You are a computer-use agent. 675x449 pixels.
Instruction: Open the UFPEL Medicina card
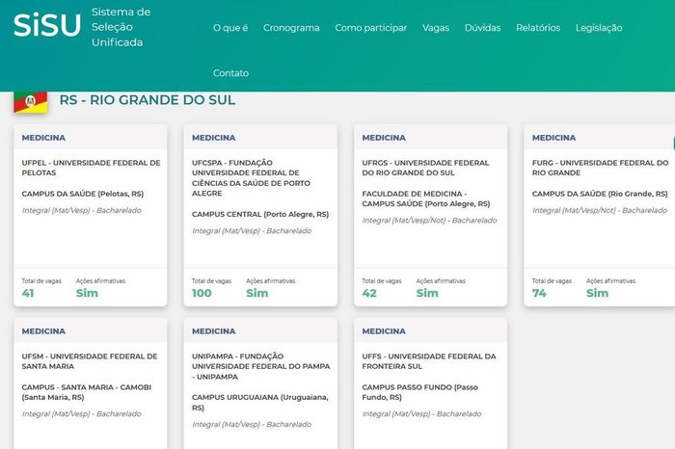coord(91,215)
